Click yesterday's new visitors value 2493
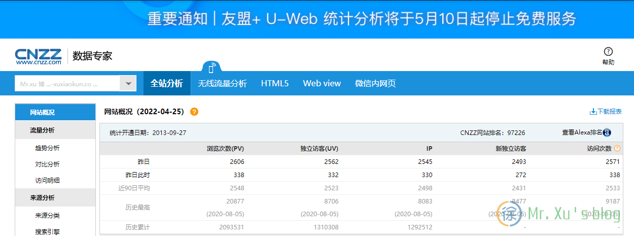 point(519,161)
